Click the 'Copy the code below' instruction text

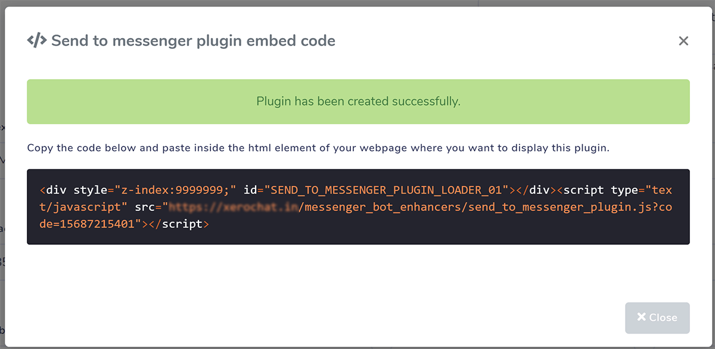pos(318,148)
